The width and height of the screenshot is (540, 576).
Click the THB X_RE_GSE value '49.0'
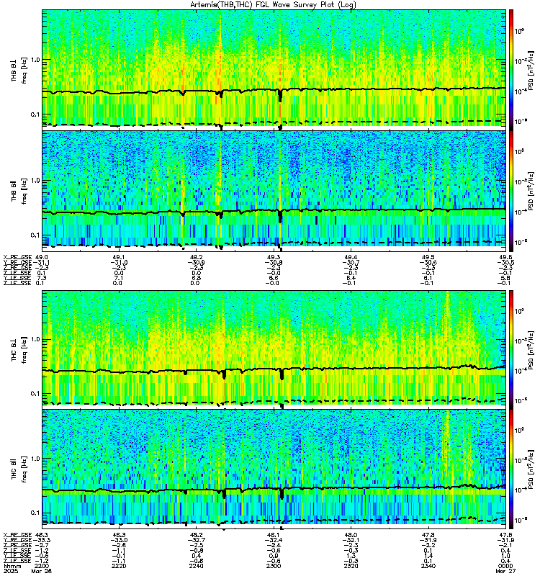(x=41, y=257)
